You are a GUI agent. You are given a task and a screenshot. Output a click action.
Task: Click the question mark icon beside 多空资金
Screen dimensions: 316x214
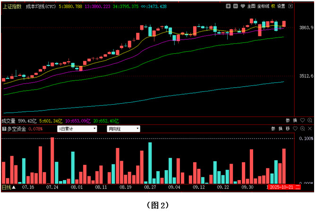click(x=4, y=129)
